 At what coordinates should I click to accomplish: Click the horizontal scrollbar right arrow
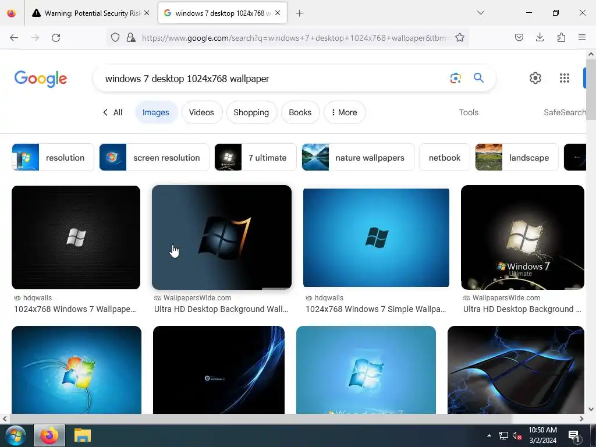click(x=581, y=419)
